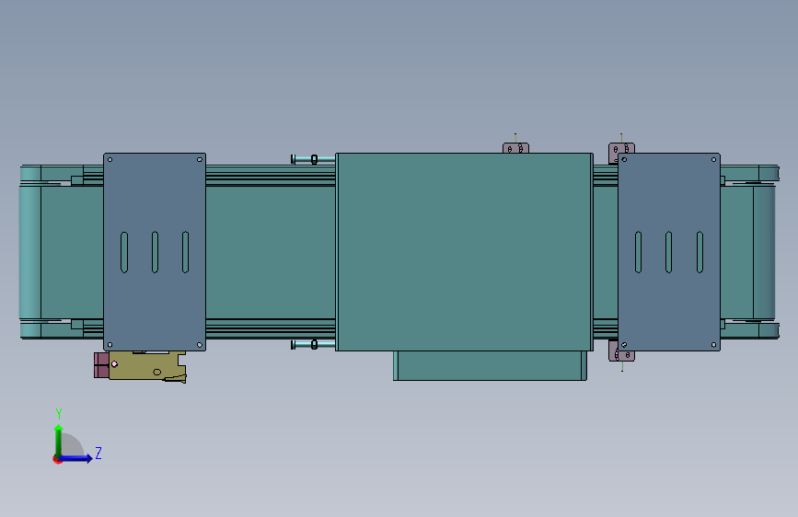Pick the left end roller of the conveyor

(x=30, y=252)
